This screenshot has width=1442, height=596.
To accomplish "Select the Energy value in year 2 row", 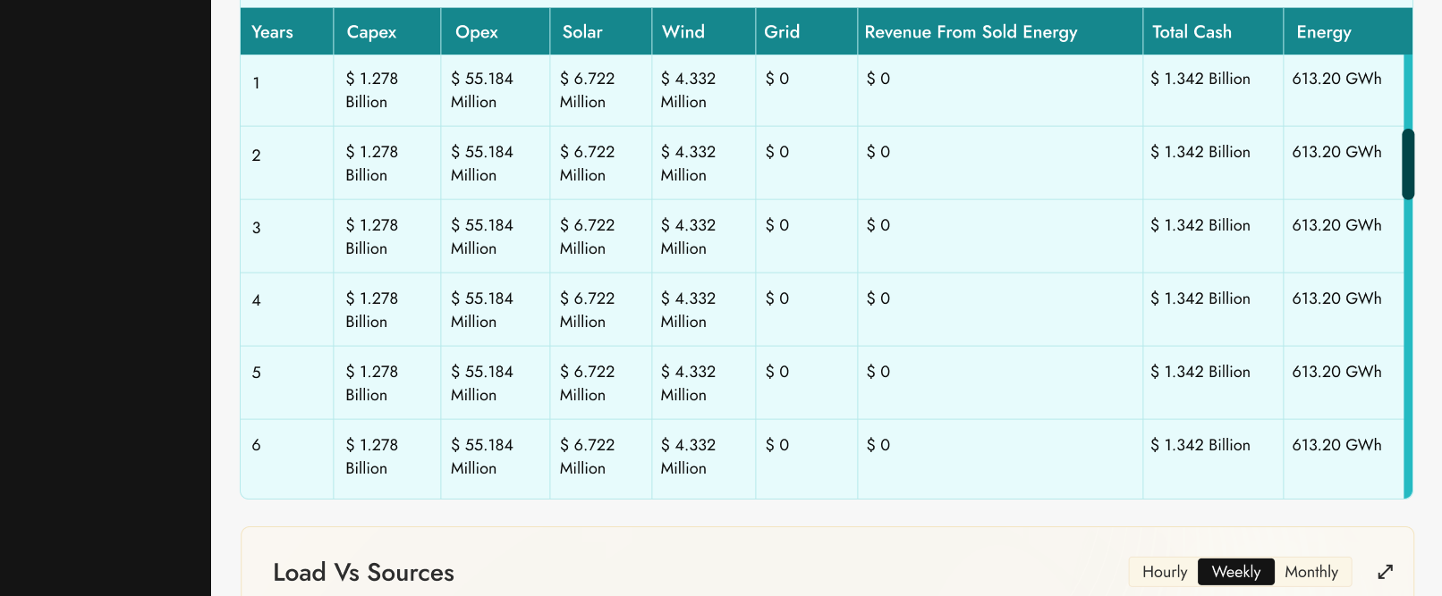I will [x=1336, y=152].
